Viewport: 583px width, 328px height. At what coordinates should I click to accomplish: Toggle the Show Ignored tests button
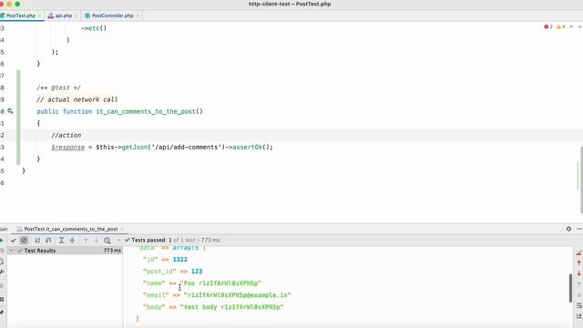click(x=24, y=241)
